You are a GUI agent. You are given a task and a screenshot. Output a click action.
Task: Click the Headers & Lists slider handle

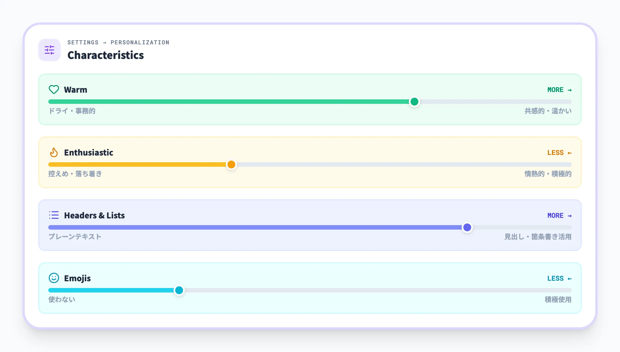coord(467,227)
